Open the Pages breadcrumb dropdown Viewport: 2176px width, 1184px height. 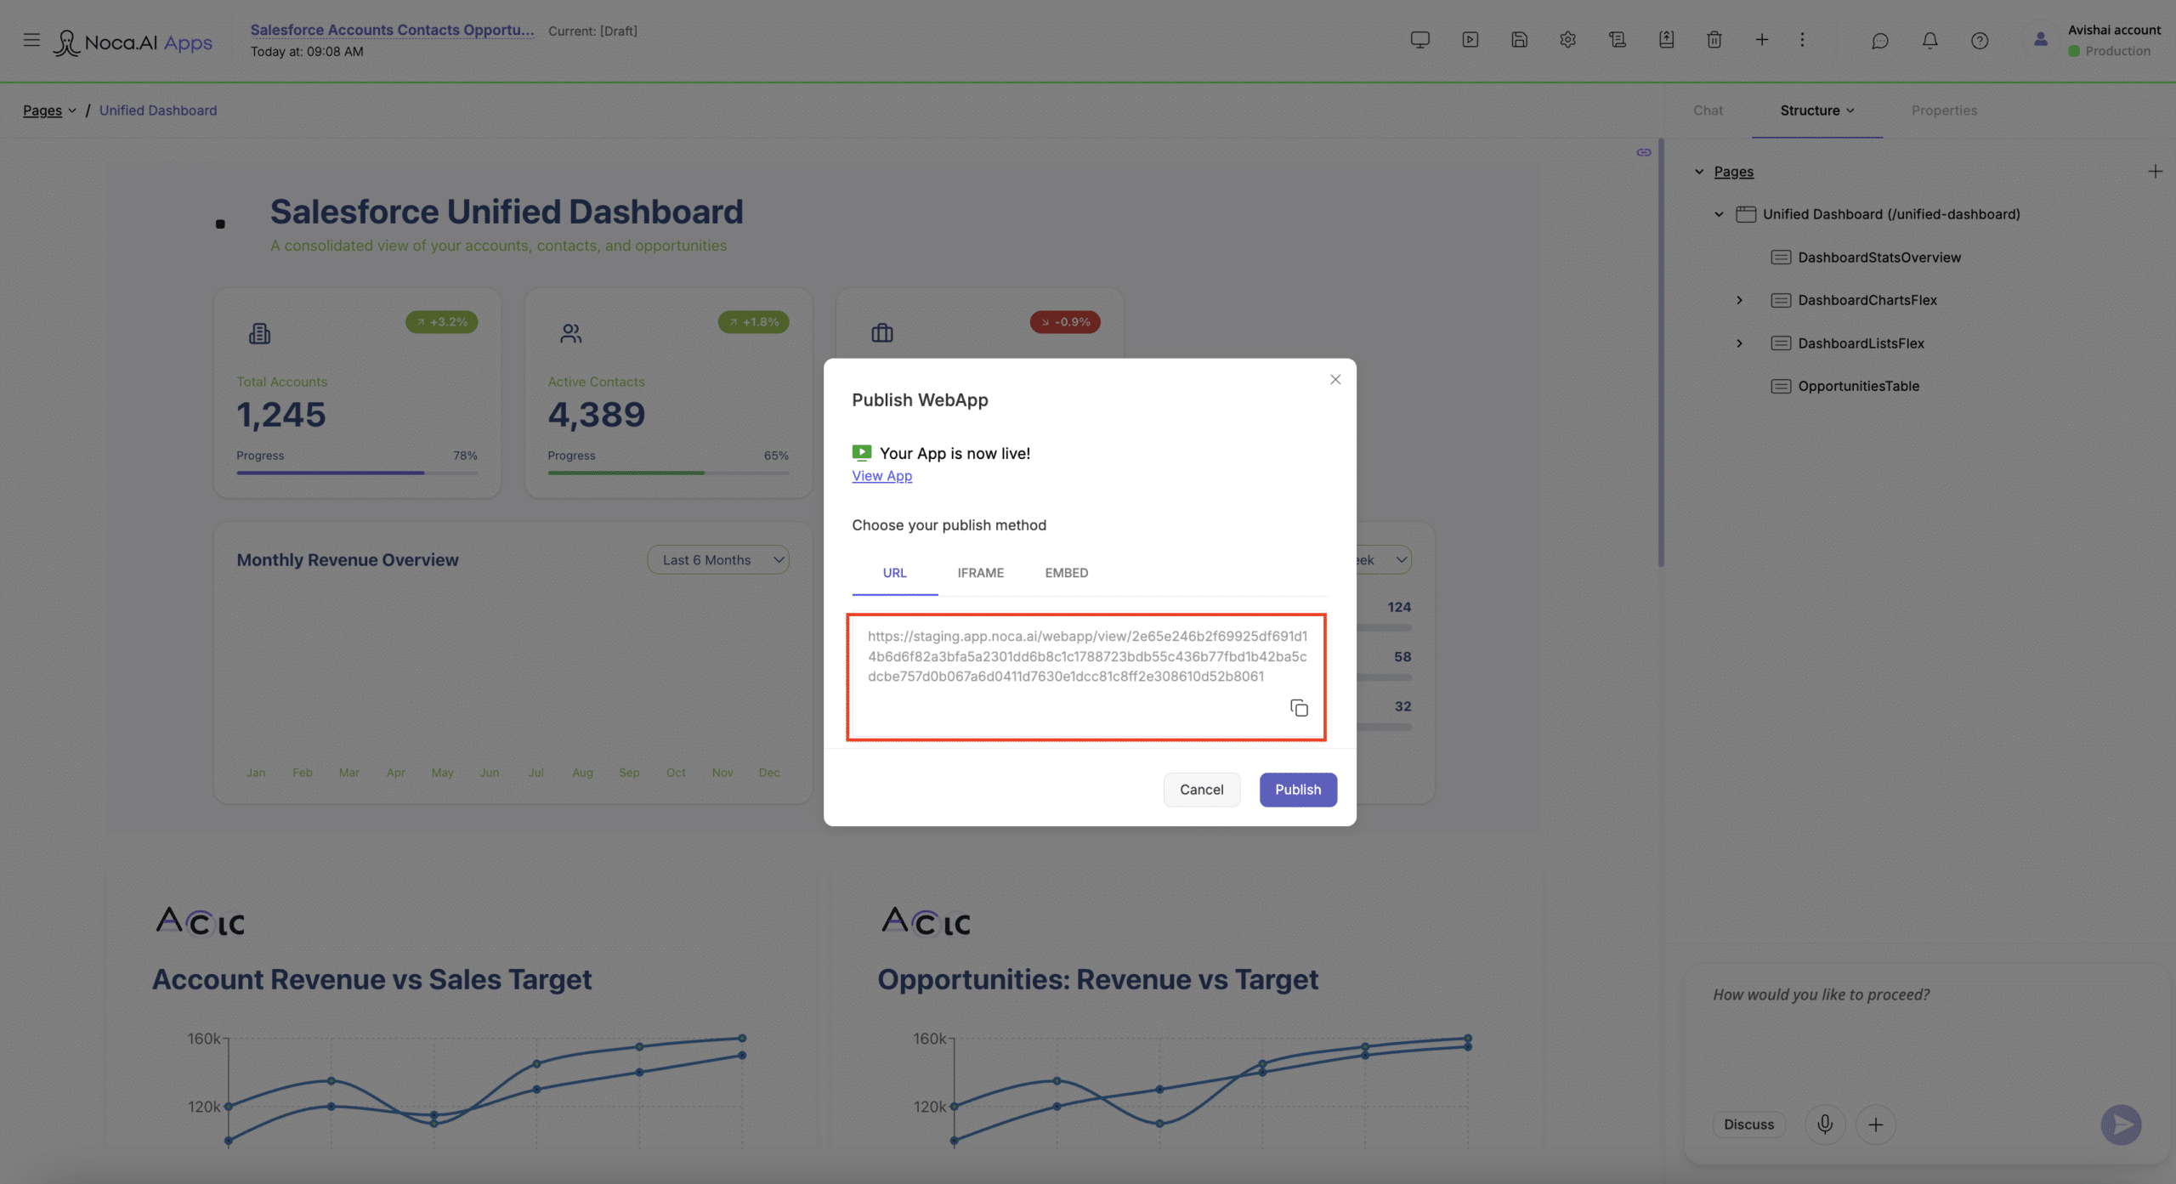49,110
